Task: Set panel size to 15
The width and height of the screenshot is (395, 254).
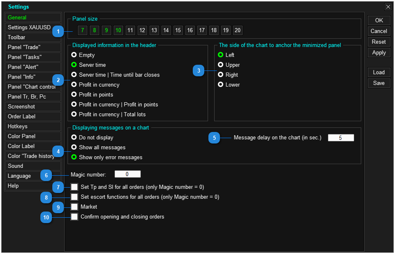Action: pyautogui.click(x=178, y=30)
